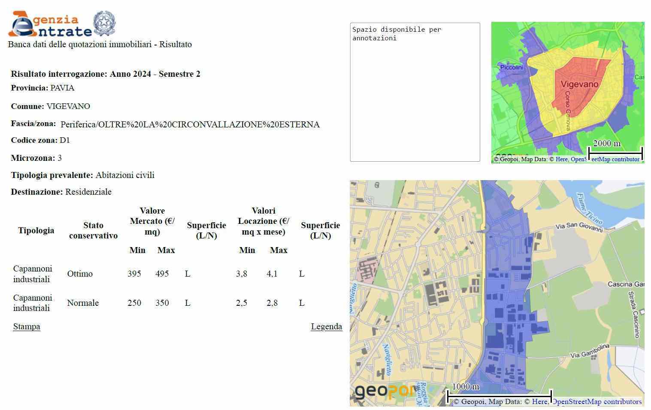Open OpenStreetMap contributors link on large map
Image resolution: width=651 pixels, height=410 pixels.
click(x=596, y=401)
